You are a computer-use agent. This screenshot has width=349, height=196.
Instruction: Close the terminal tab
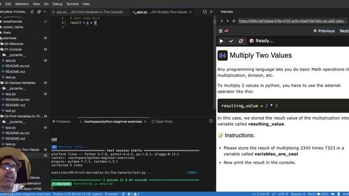145,121
